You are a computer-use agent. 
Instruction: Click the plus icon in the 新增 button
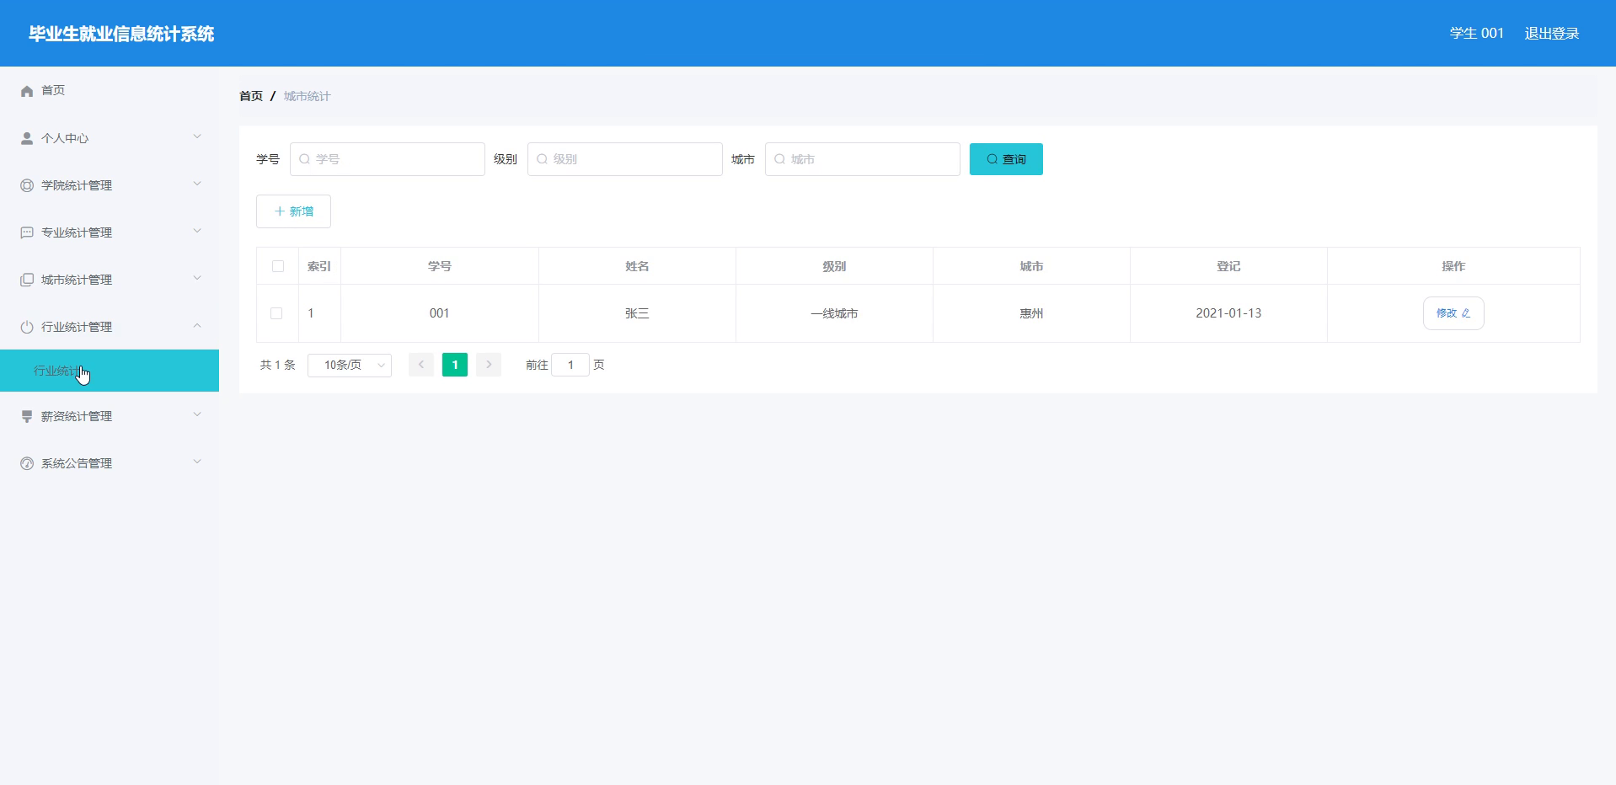[280, 211]
